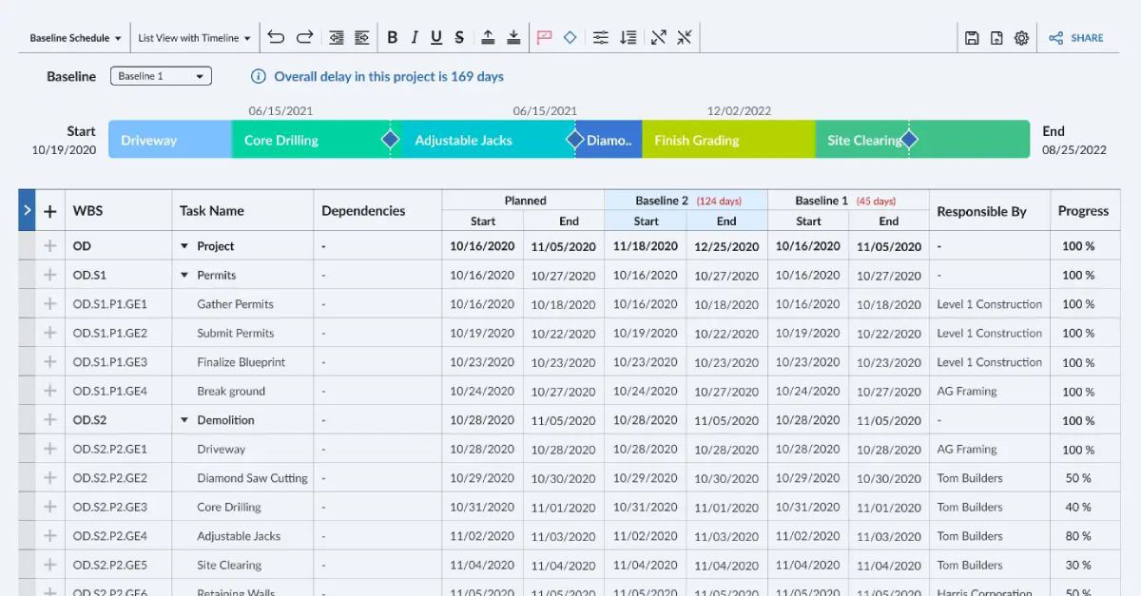Select the Submit Permits task name
The width and height of the screenshot is (1141, 596).
235,333
